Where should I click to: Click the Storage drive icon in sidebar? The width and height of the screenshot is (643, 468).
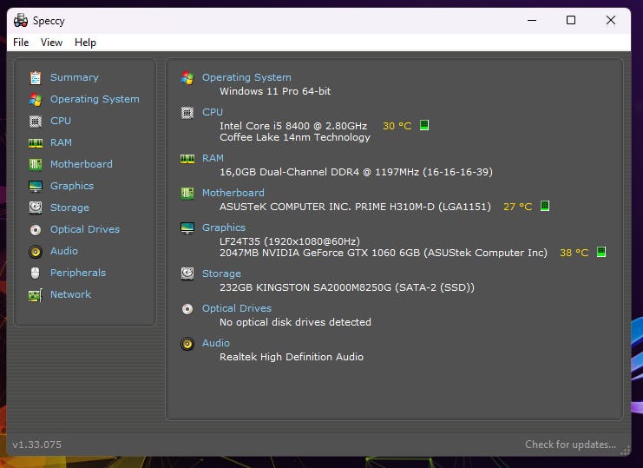pos(36,208)
